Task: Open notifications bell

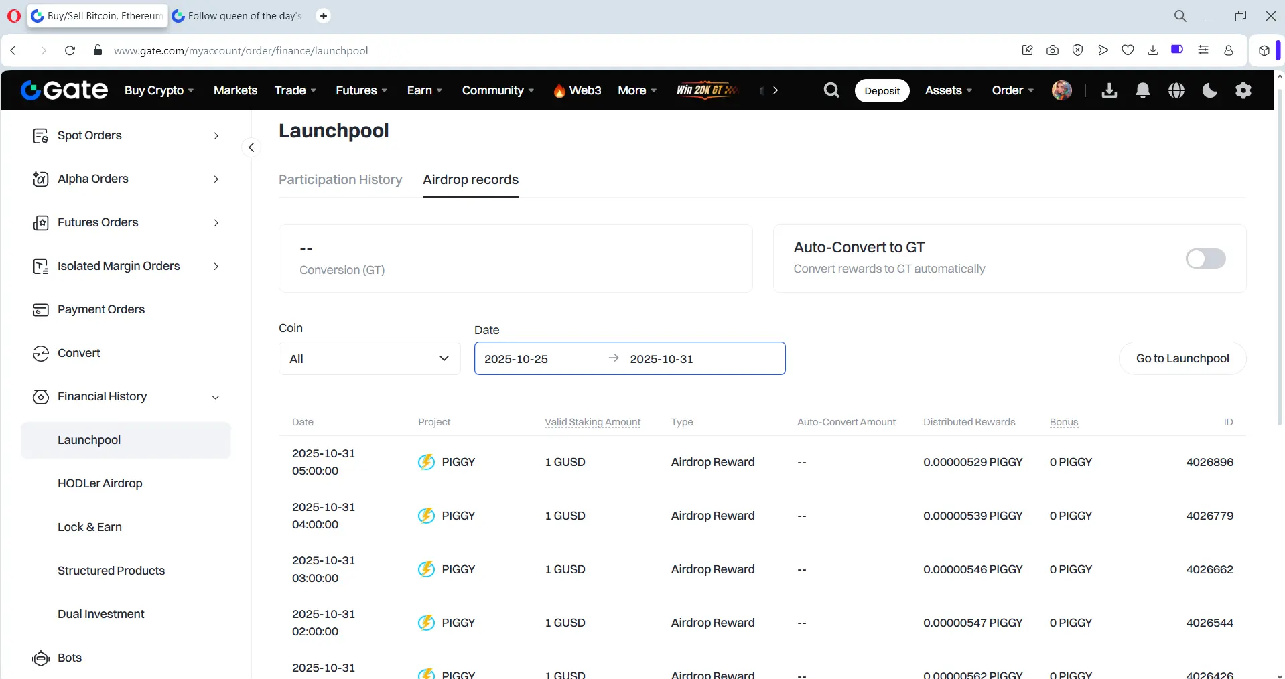Action: [x=1143, y=90]
